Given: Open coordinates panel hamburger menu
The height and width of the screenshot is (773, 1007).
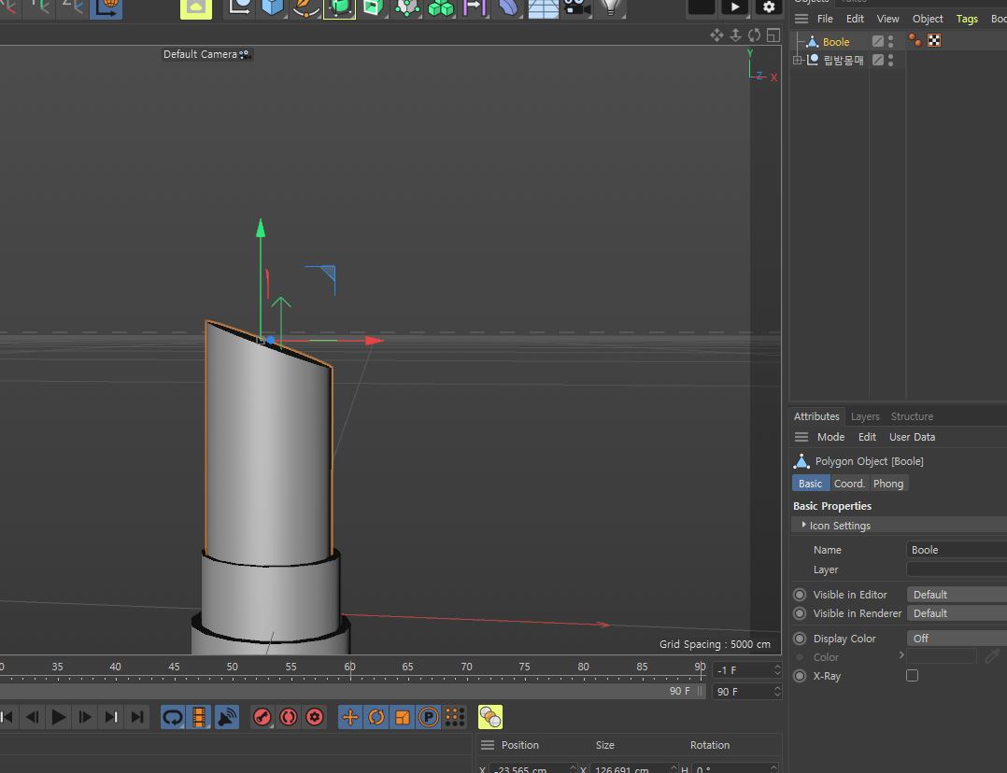Looking at the screenshot, I should click(x=488, y=745).
